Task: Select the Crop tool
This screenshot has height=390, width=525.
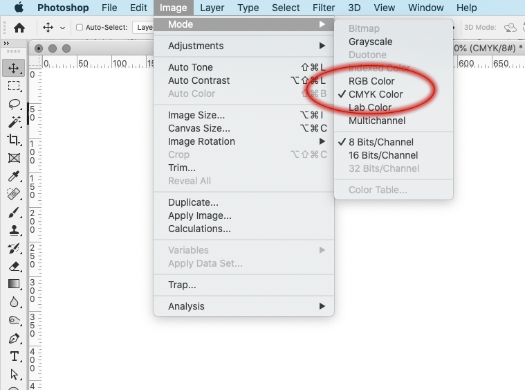Action: 14,140
